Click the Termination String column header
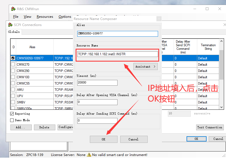226x159 pixels. pos(208,47)
